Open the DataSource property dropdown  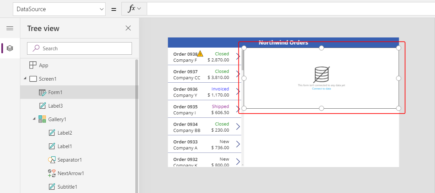coord(59,9)
